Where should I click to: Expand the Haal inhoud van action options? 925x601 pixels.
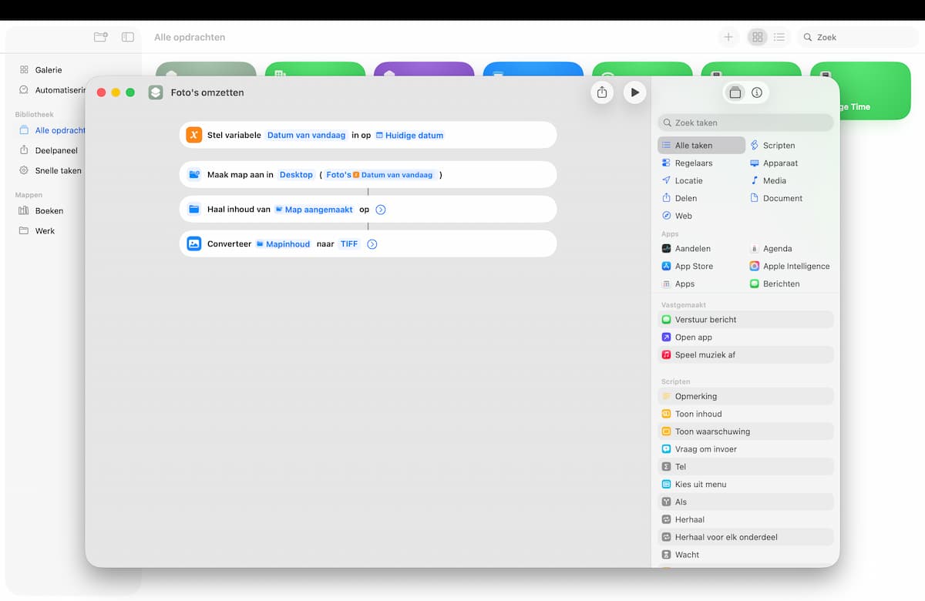(x=380, y=210)
